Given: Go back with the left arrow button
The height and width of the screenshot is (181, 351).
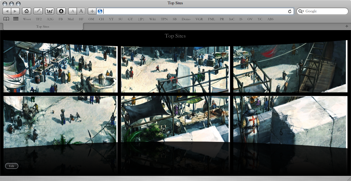Looking at the screenshot, I should 7,11.
